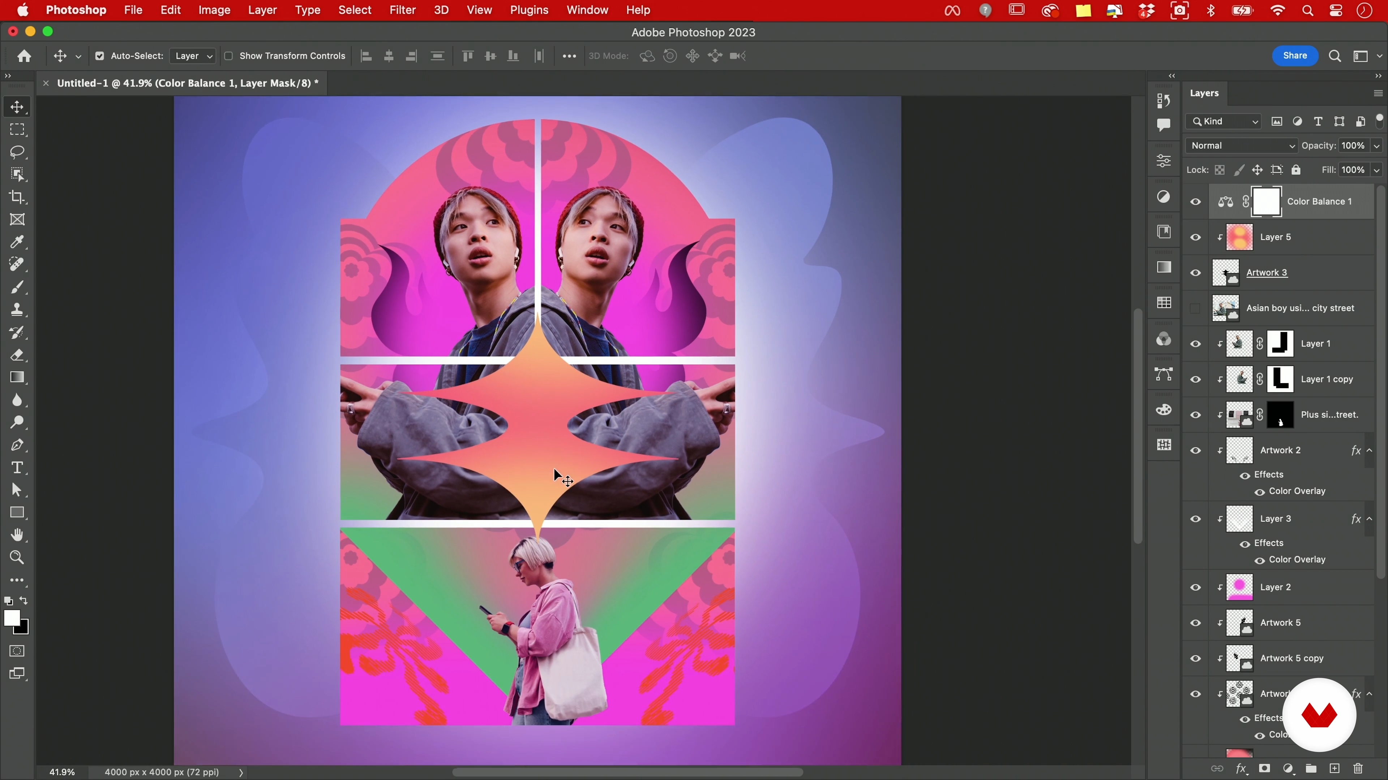This screenshot has width=1388, height=780.
Task: Create a new group folder icon
Action: click(1311, 769)
